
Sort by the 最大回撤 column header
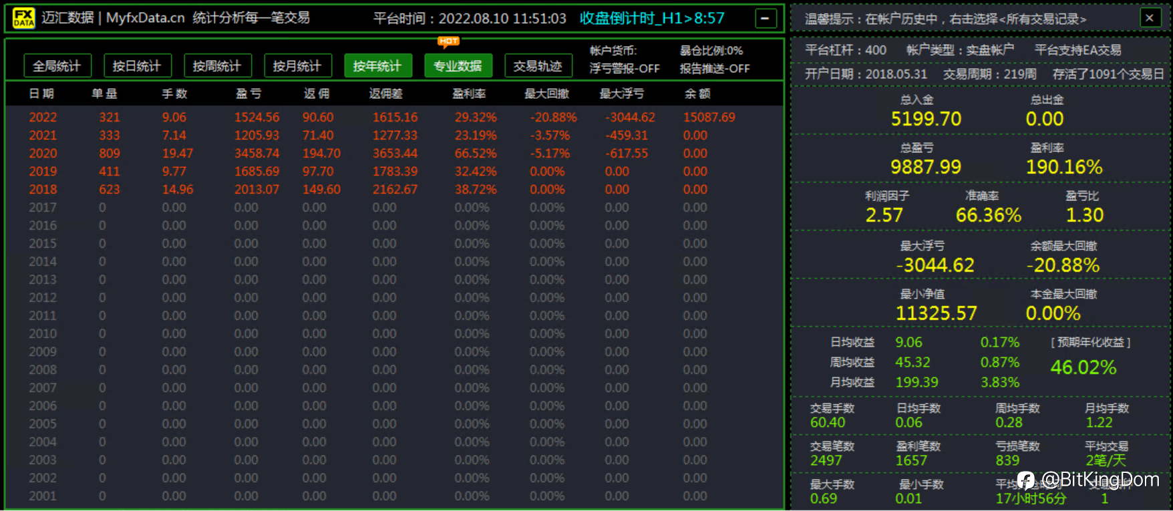tap(546, 94)
